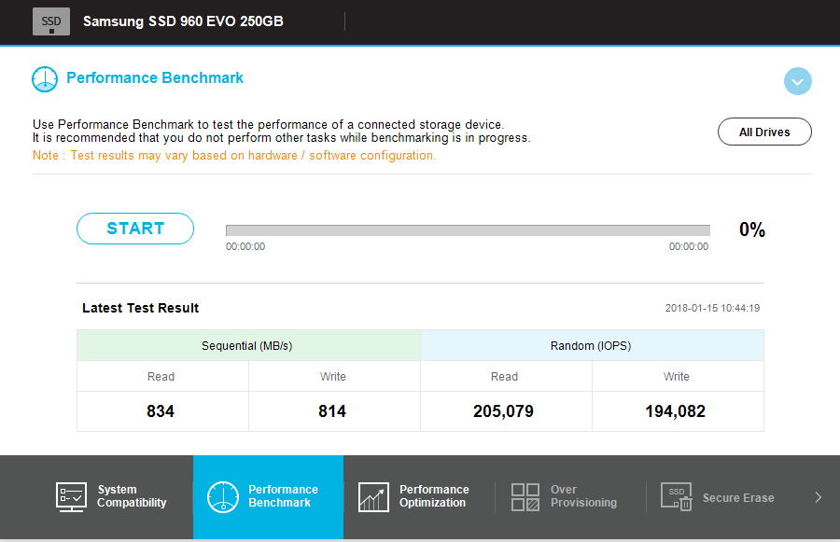This screenshot has width=840, height=542.
Task: Click Sequential (MB/s) column header
Action: coord(248,345)
